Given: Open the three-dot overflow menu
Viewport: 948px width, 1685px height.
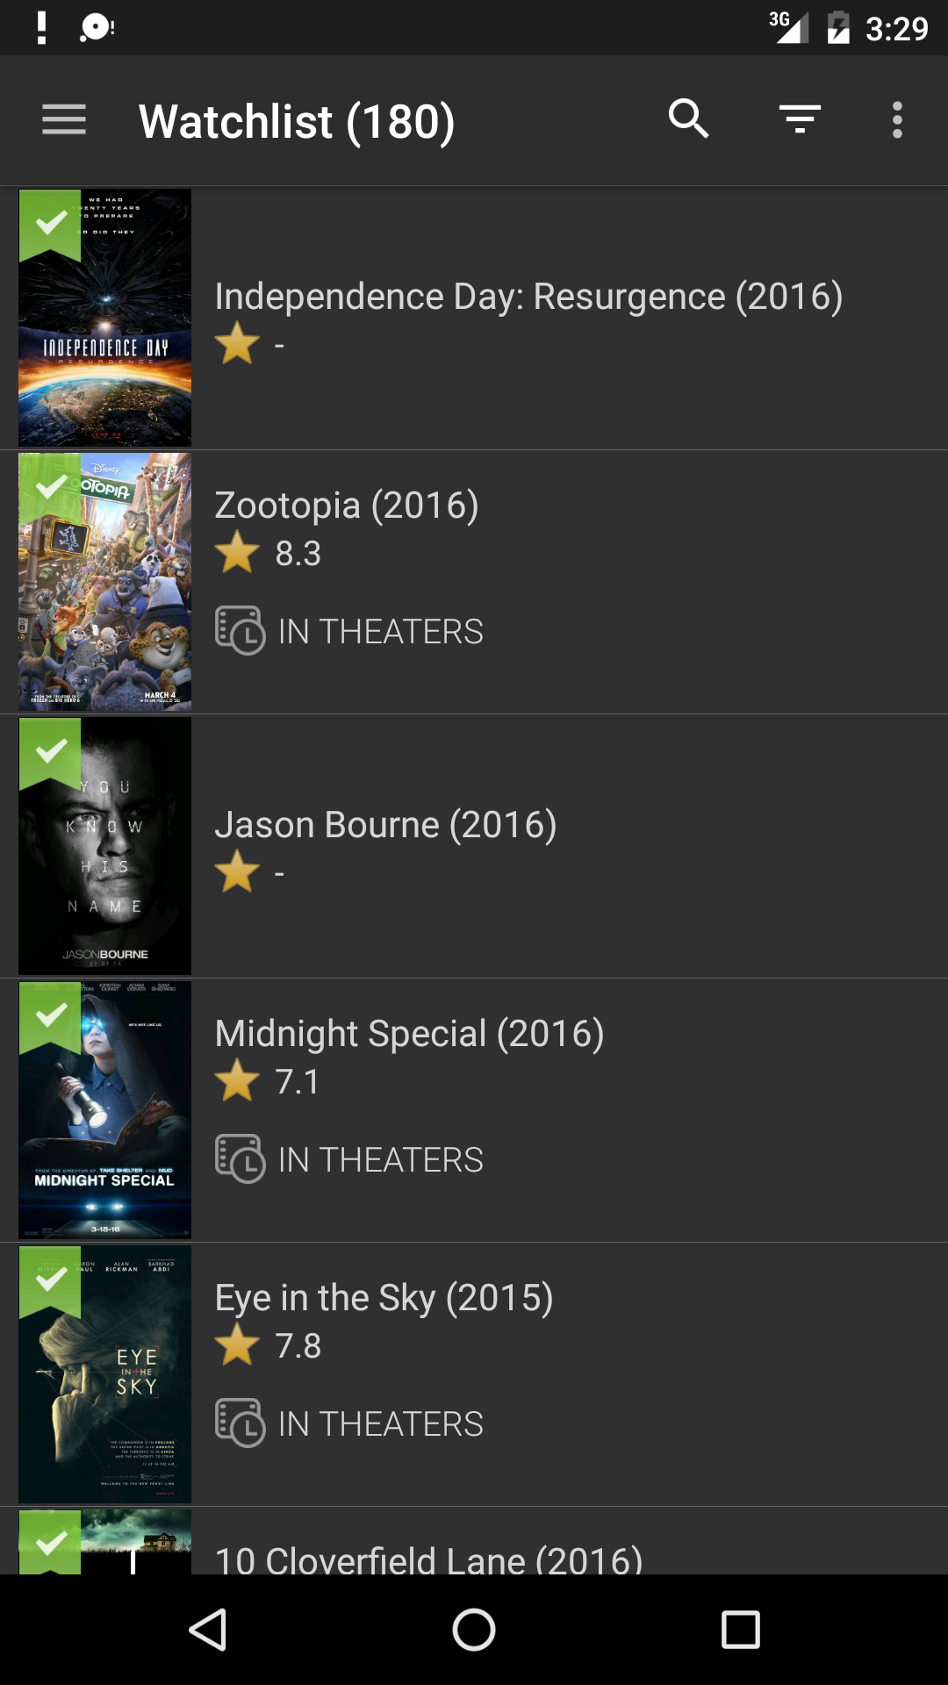Looking at the screenshot, I should [897, 119].
